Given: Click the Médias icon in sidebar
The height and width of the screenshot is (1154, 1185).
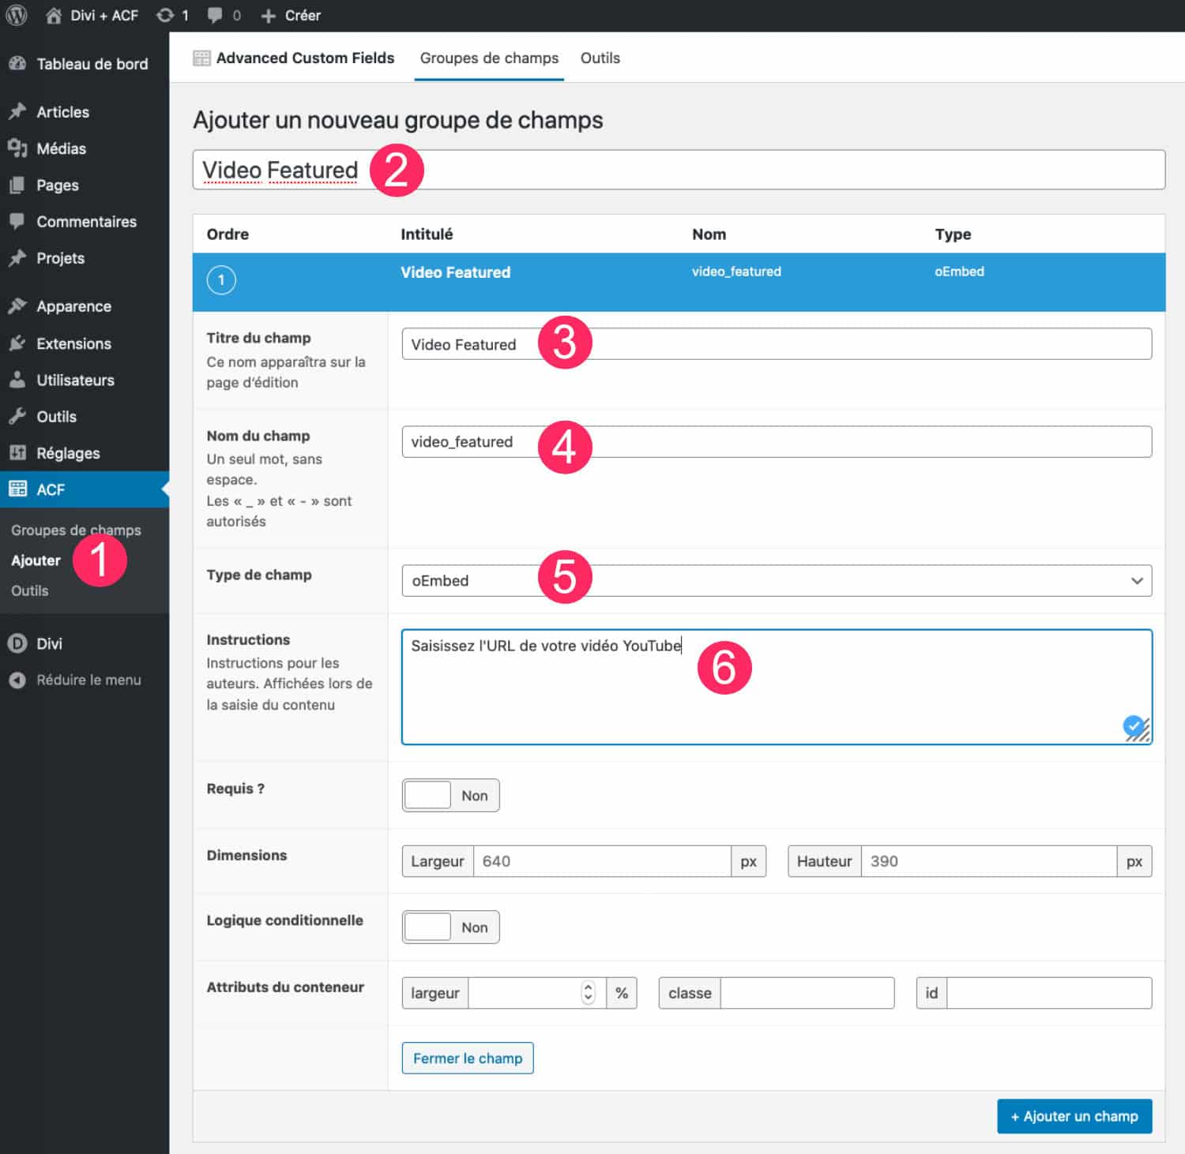Looking at the screenshot, I should [x=17, y=148].
